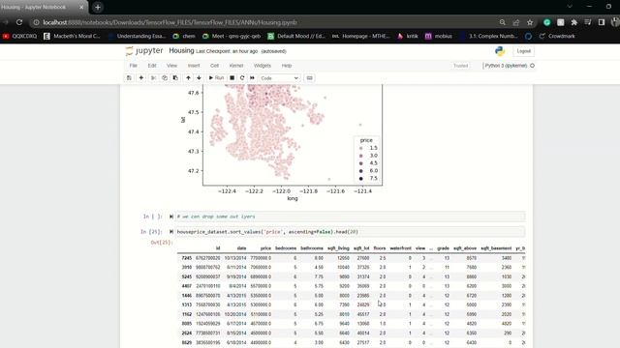Move selected cell up arrow
Image resolution: width=620 pixels, height=348 pixels.
pos(188,78)
